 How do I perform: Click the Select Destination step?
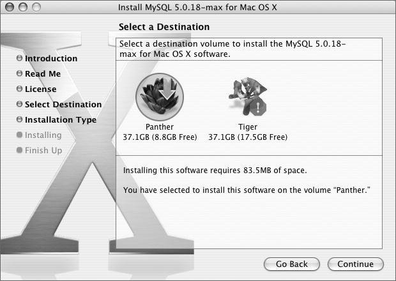pyautogui.click(x=63, y=104)
